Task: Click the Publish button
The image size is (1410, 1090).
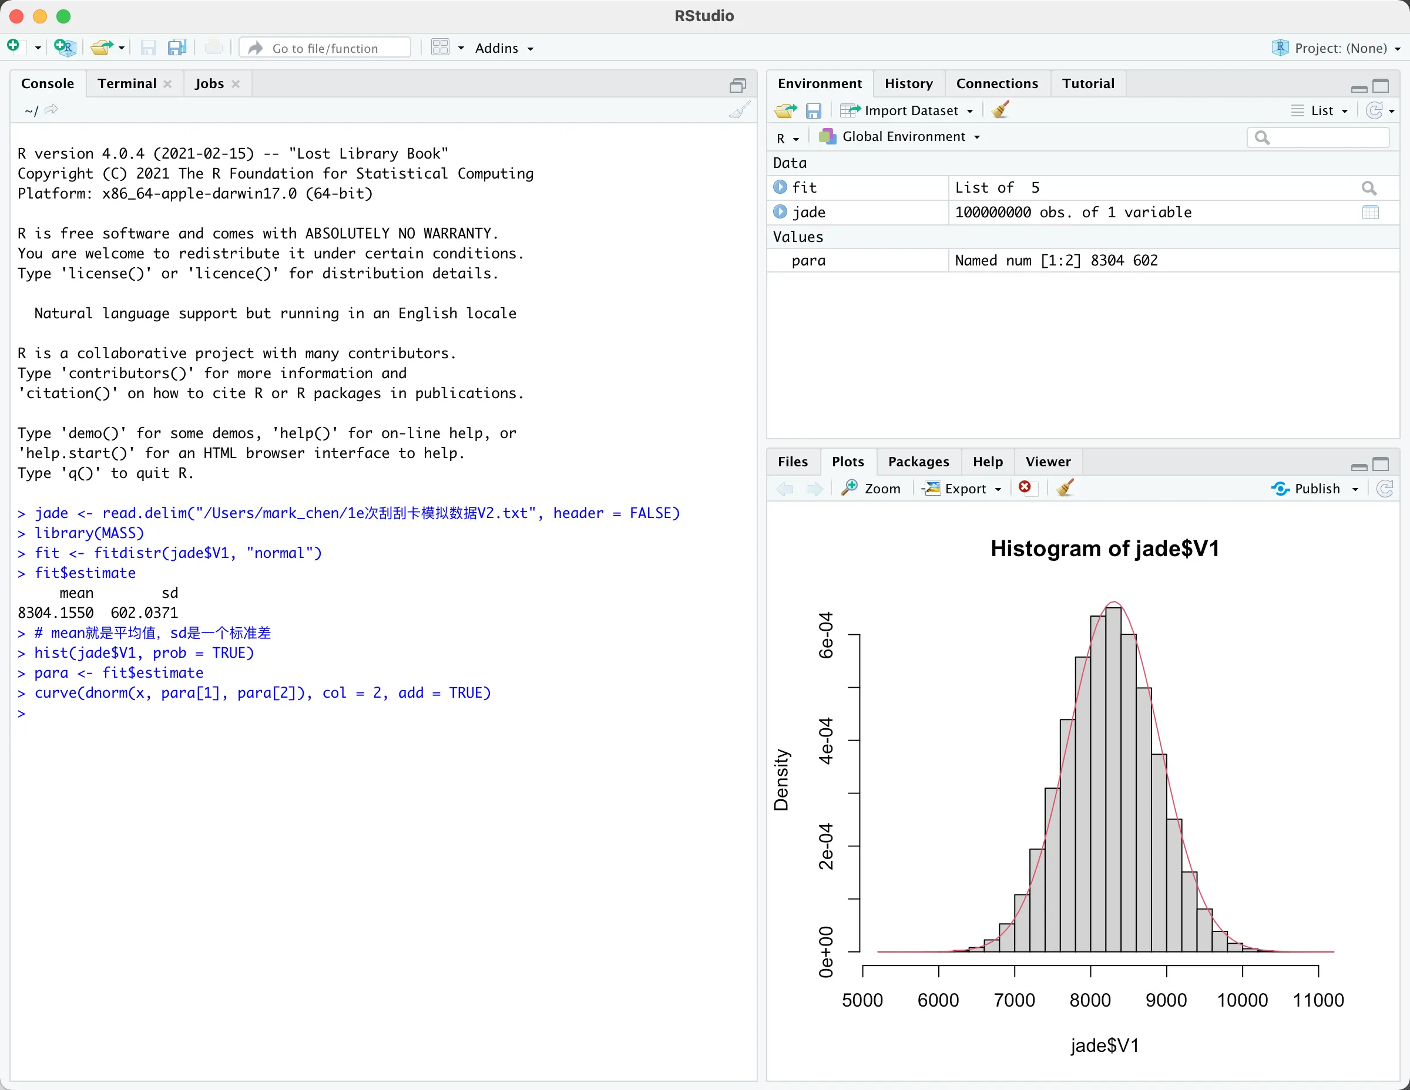Action: pos(1305,489)
